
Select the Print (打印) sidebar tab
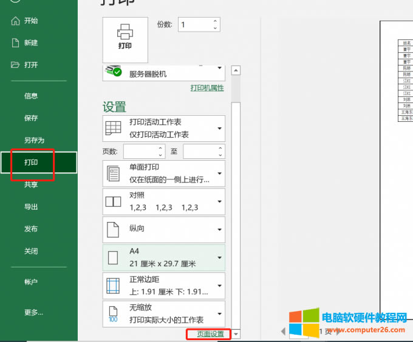tap(39, 162)
